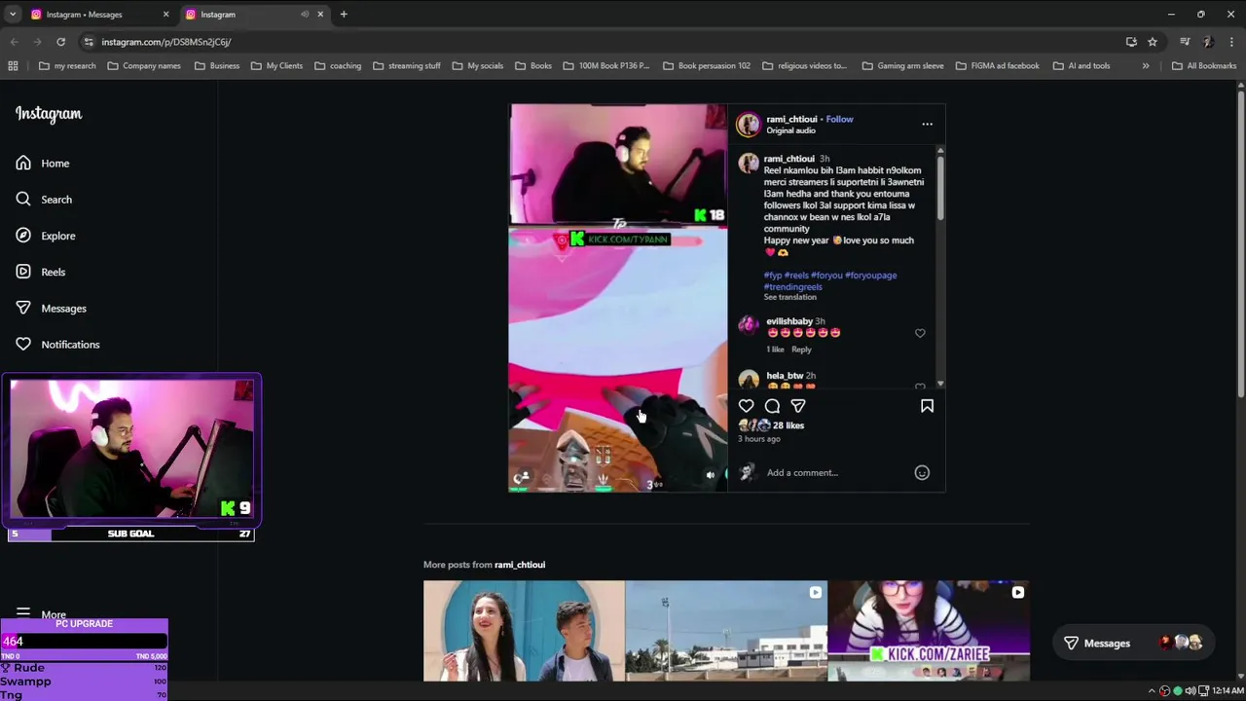1246x701 pixels.
Task: Open the More menu in sidebar
Action: click(41, 614)
